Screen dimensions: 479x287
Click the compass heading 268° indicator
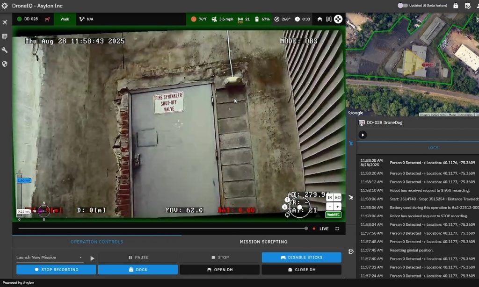click(282, 19)
